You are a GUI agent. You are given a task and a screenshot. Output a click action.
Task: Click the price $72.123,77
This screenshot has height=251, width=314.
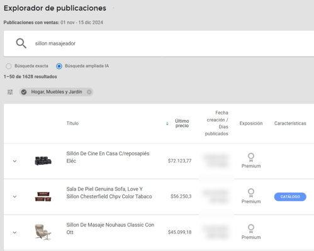pyautogui.click(x=179, y=161)
